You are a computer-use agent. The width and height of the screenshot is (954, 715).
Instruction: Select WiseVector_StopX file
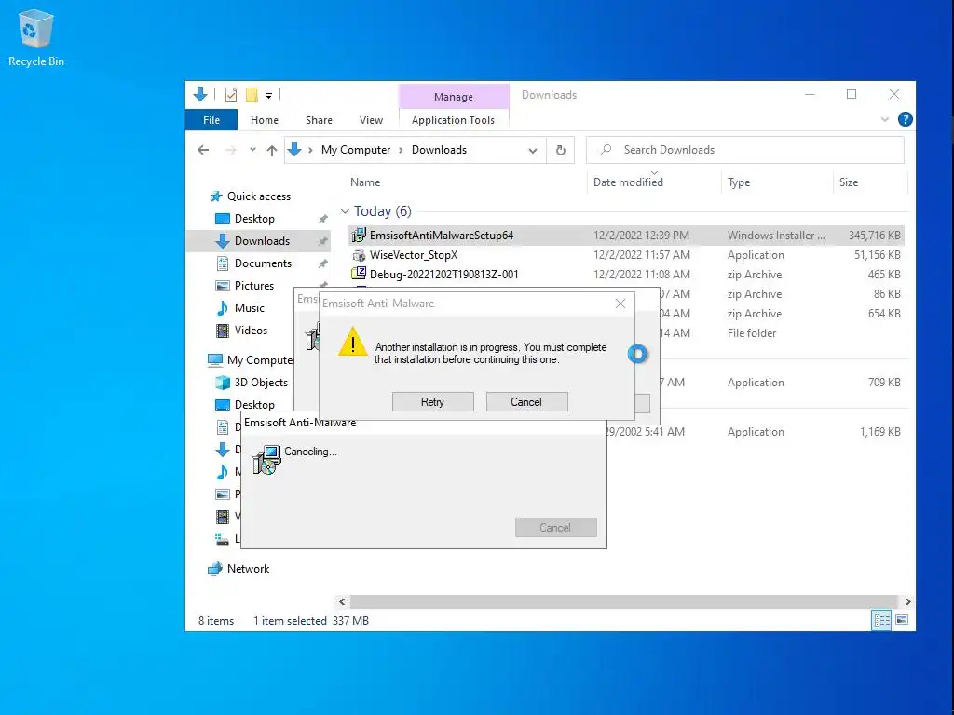pyautogui.click(x=413, y=255)
